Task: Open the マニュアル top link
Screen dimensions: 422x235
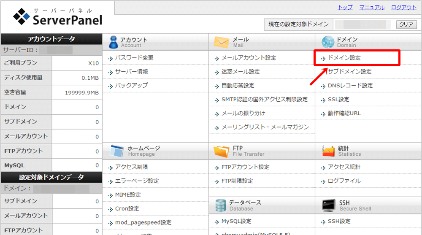Action: [x=372, y=7]
